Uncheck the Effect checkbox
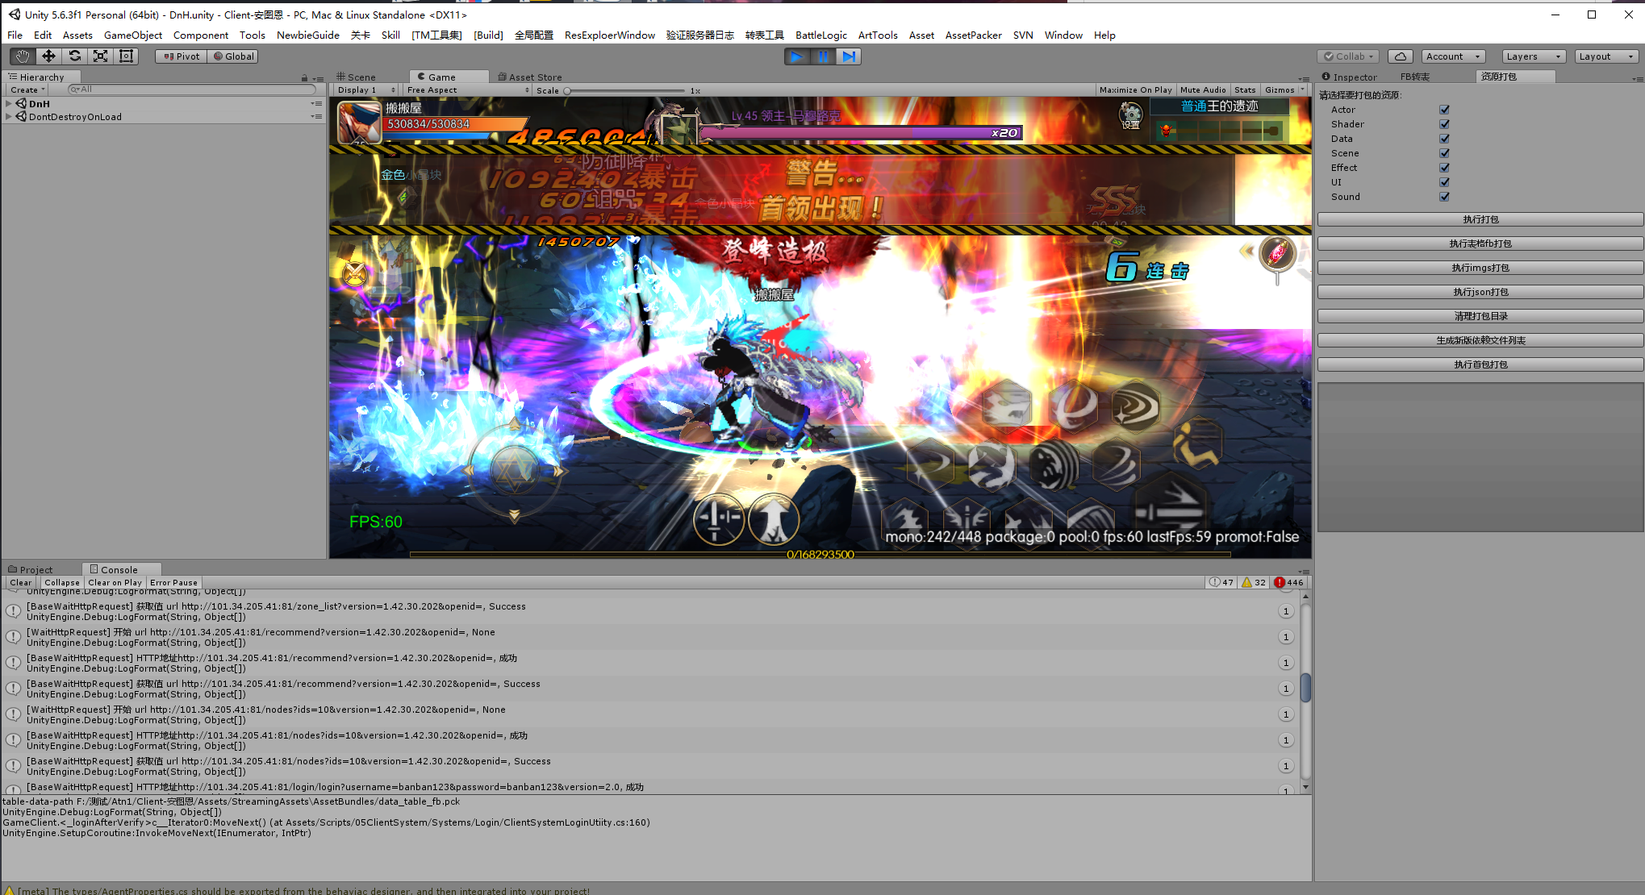This screenshot has height=895, width=1645. tap(1444, 168)
